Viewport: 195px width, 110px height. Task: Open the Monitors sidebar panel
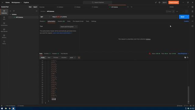(x=4, y=36)
